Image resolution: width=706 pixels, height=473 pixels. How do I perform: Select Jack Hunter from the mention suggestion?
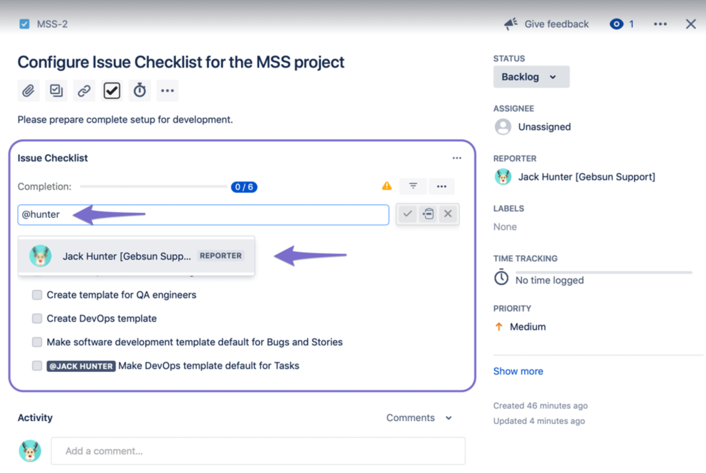click(x=135, y=255)
